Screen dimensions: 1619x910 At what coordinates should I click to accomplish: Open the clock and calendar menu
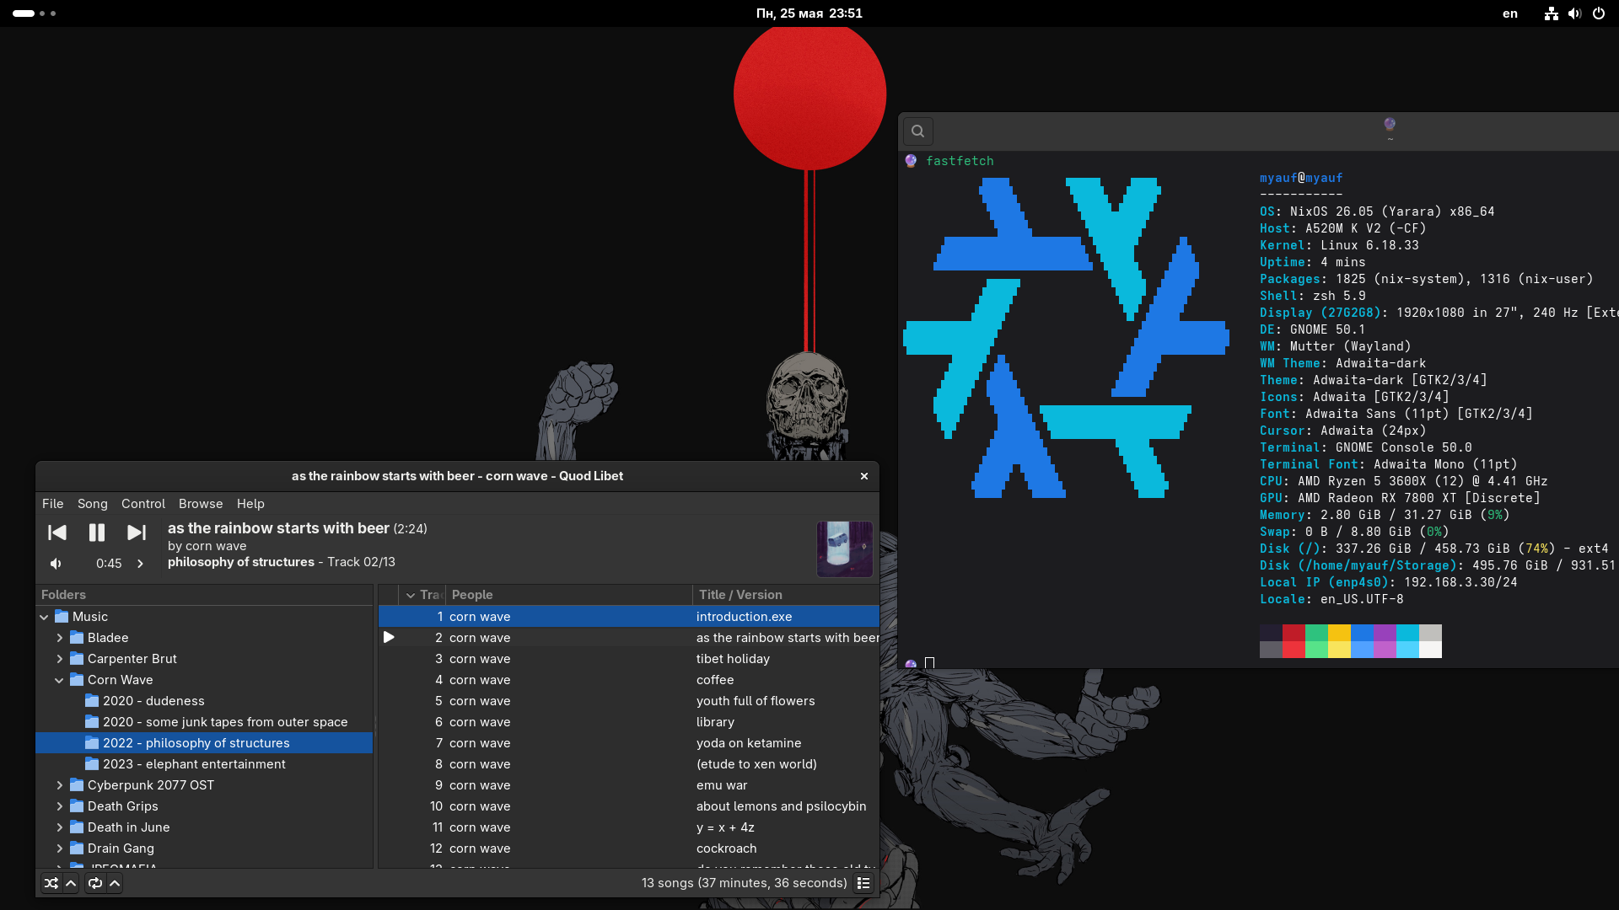click(809, 13)
